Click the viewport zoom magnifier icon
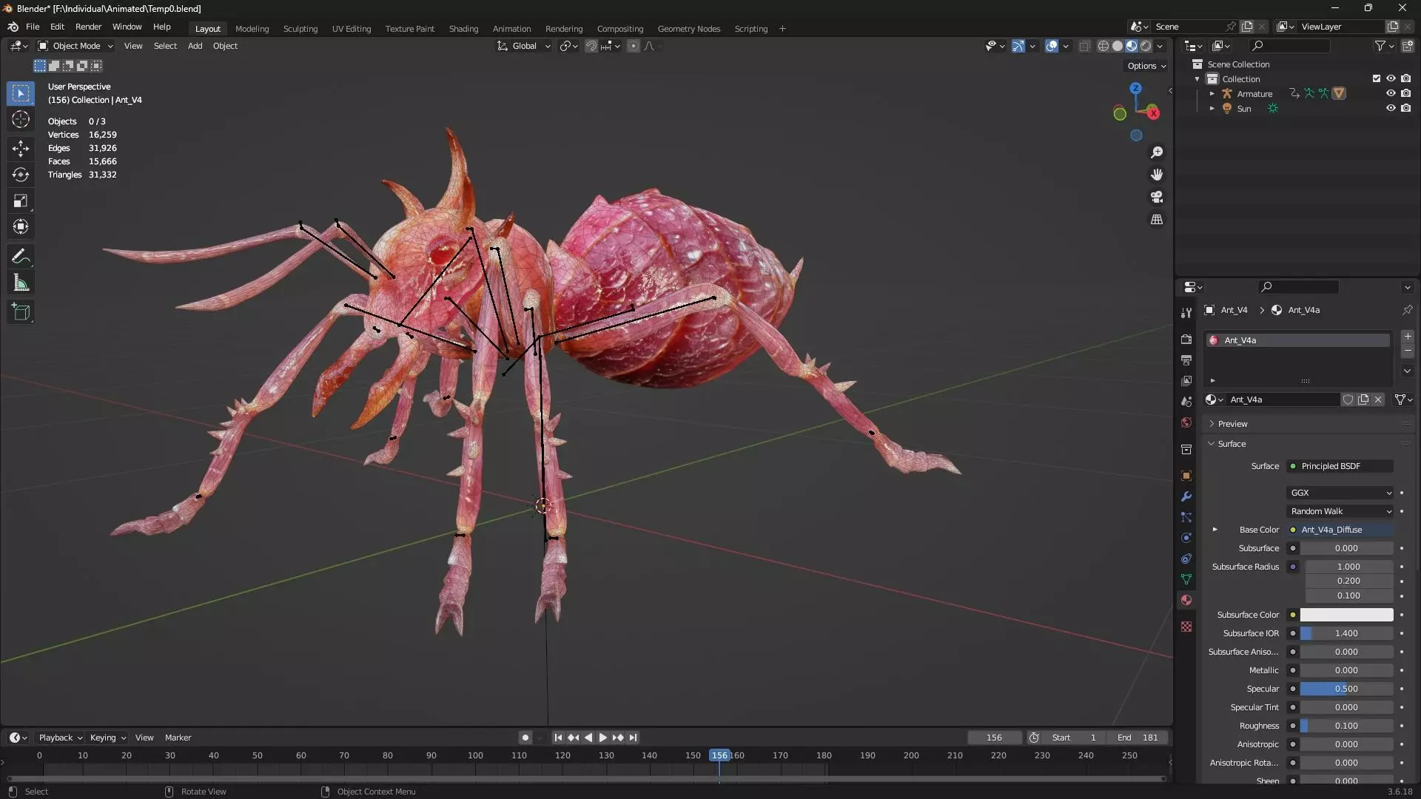This screenshot has width=1421, height=799. click(1157, 152)
